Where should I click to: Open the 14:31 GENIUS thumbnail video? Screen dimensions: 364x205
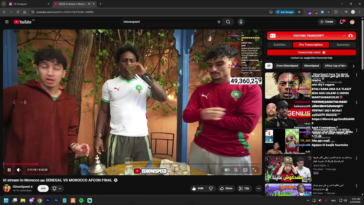click(x=288, y=114)
